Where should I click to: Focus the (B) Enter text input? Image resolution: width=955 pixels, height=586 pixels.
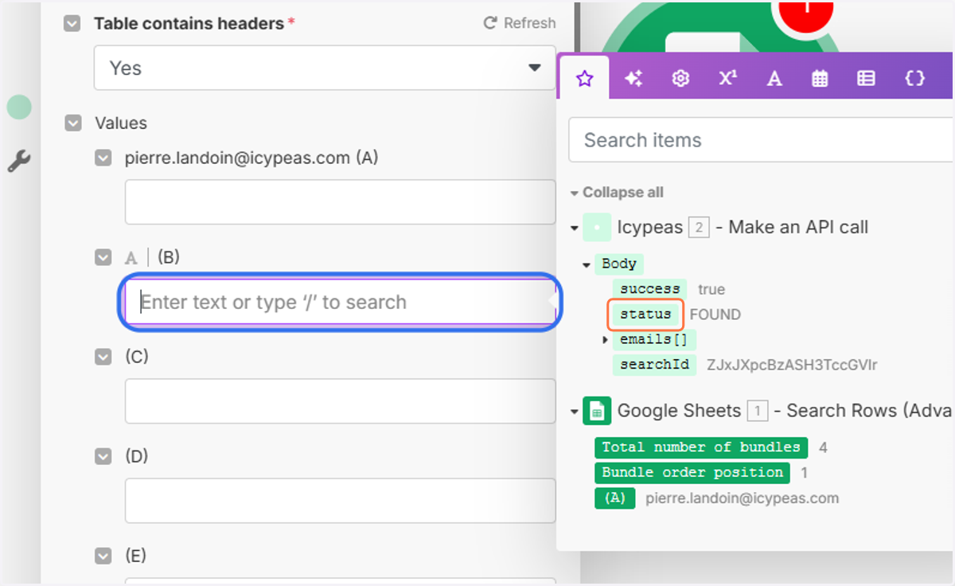[x=340, y=303]
